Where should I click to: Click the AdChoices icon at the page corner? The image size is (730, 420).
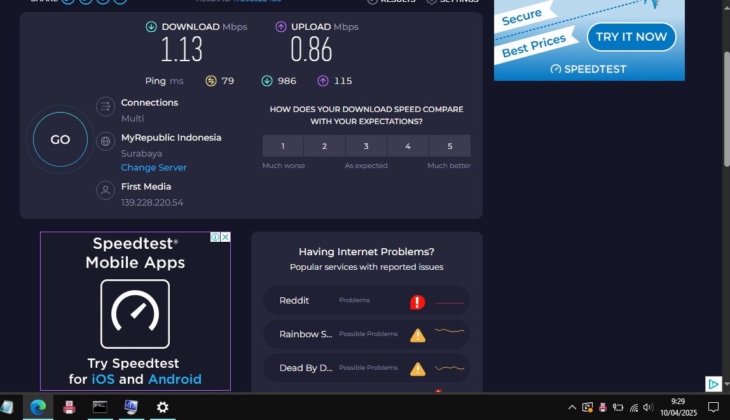713,384
